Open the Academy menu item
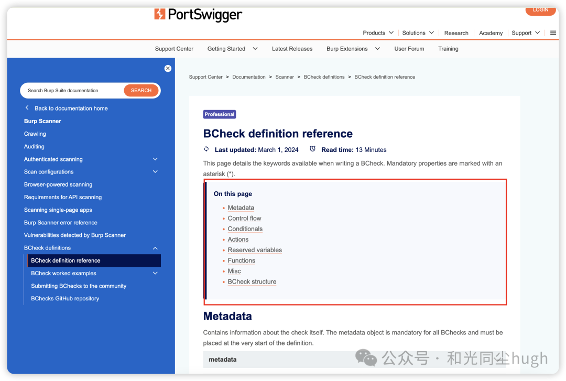Image resolution: width=566 pixels, height=381 pixels. [x=491, y=33]
